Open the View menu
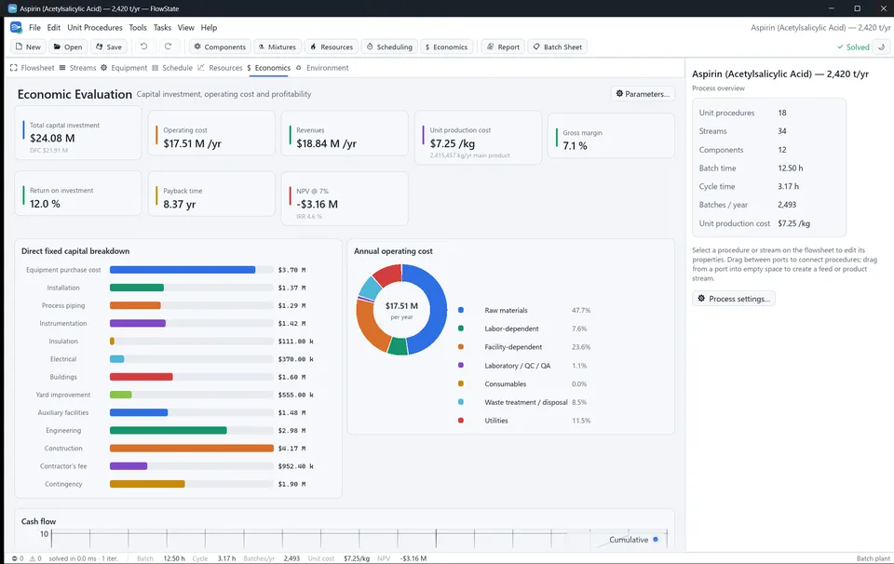This screenshot has height=564, width=894. (186, 27)
